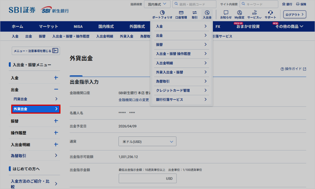Click the support (サポート) headset icon
Screen dimensions: 315x189
(270, 13)
